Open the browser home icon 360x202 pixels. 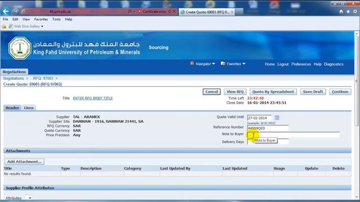point(341,11)
